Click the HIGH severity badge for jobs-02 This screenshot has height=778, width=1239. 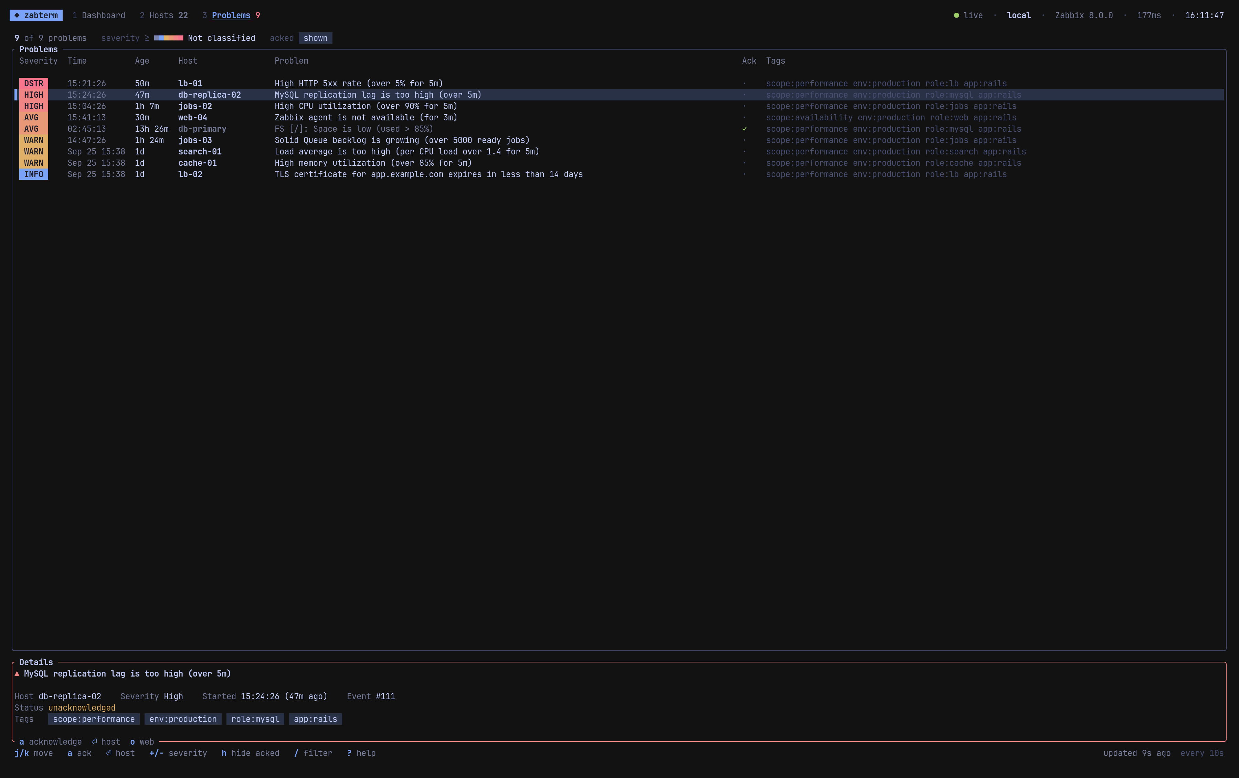click(x=33, y=106)
